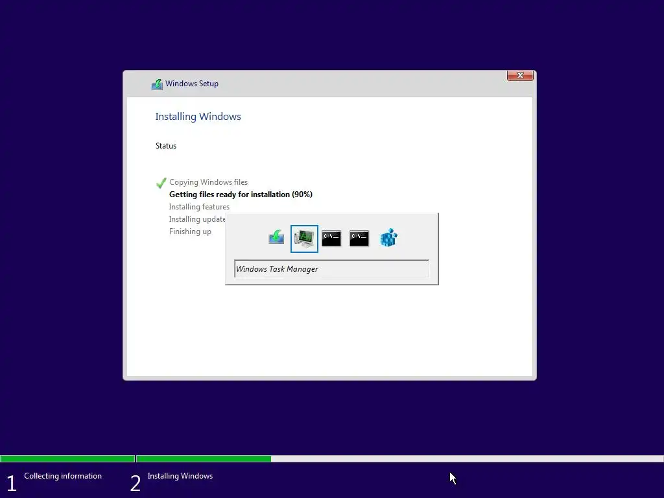Click the Windows Setup title bar icon
The width and height of the screenshot is (664, 498).
[x=157, y=84]
